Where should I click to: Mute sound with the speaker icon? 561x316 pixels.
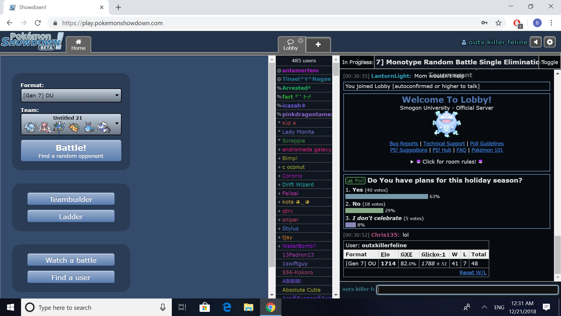(x=536, y=42)
